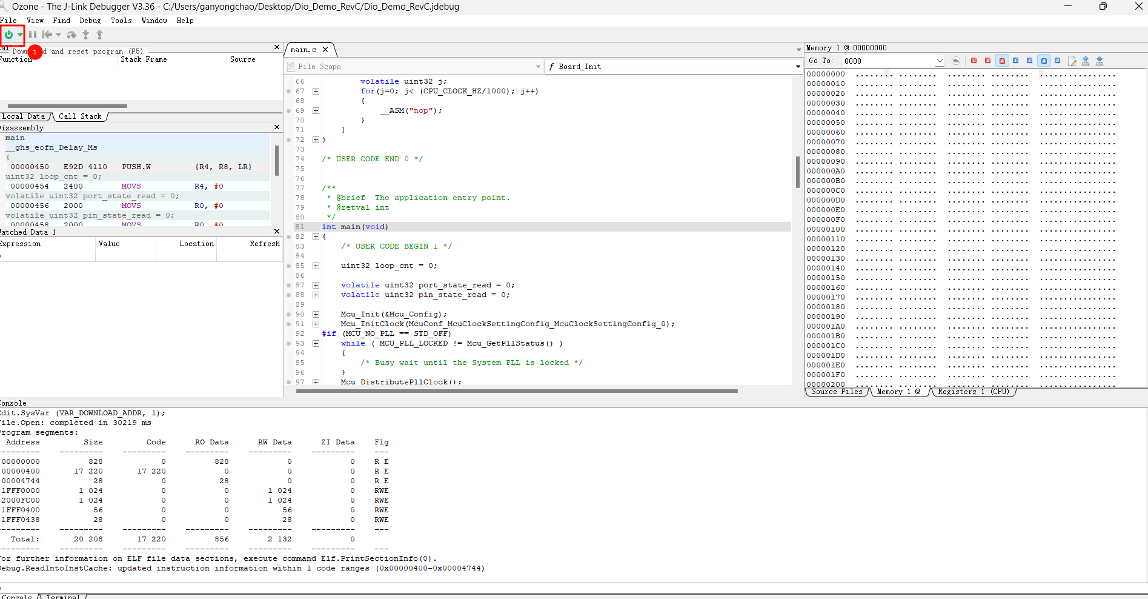The width and height of the screenshot is (1148, 599).
Task: Open the Board_Init function dropdown
Action: [x=798, y=67]
